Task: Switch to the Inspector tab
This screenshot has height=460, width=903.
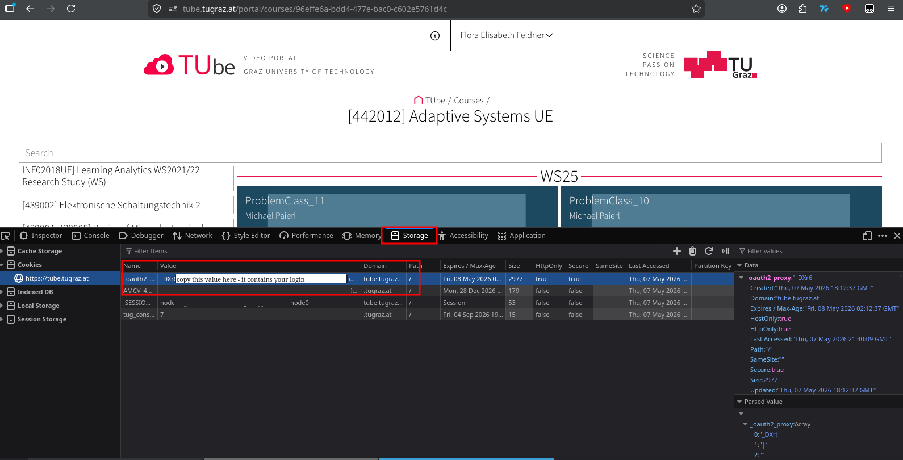Action: point(41,236)
